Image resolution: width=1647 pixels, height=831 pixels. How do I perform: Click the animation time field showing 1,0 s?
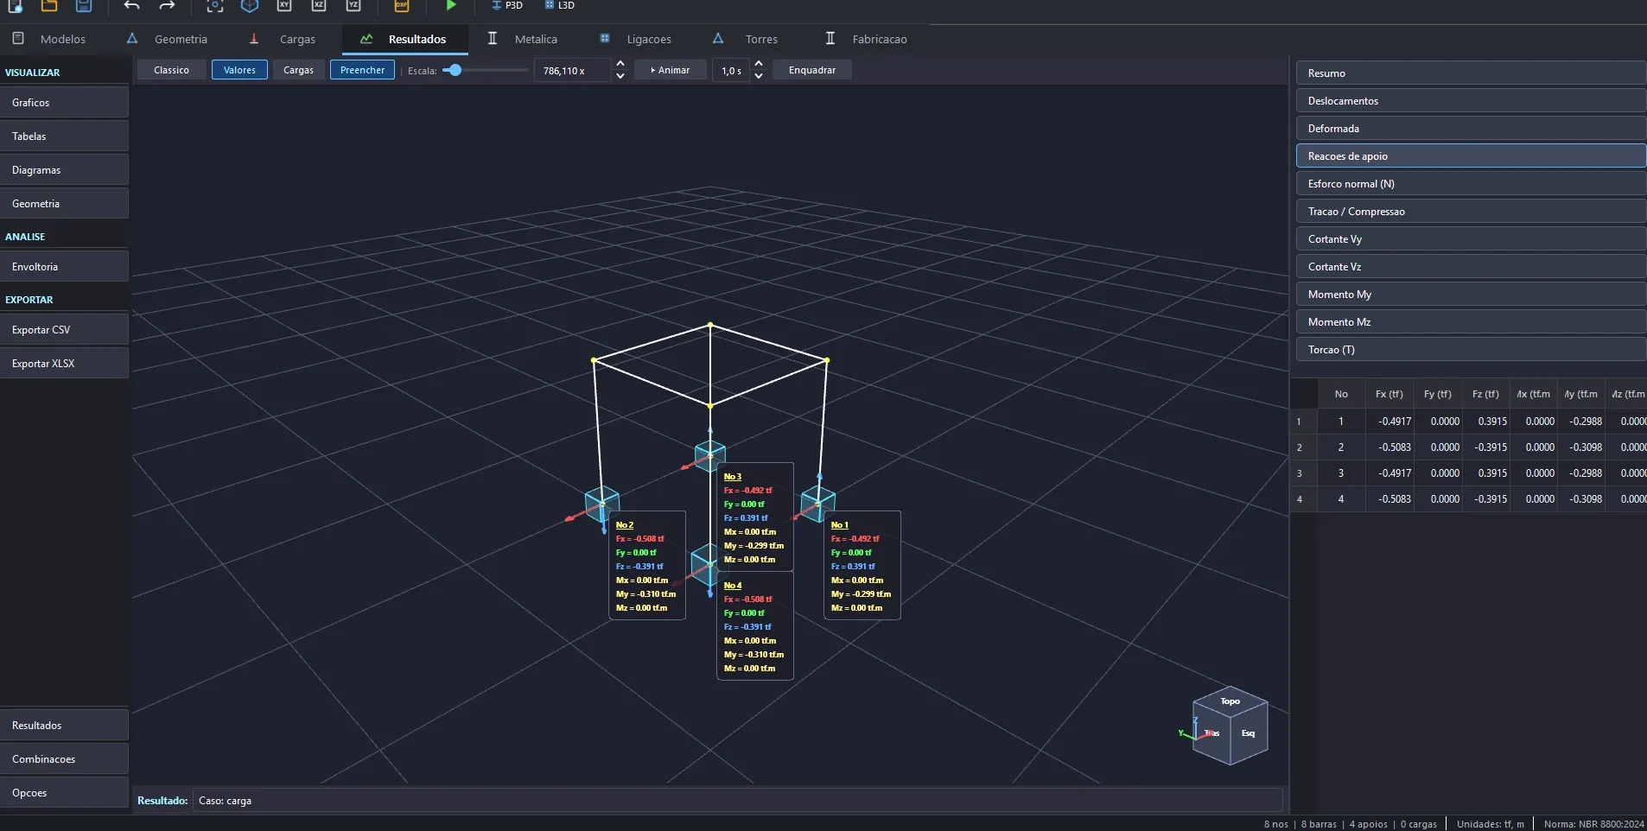pyautogui.click(x=732, y=70)
